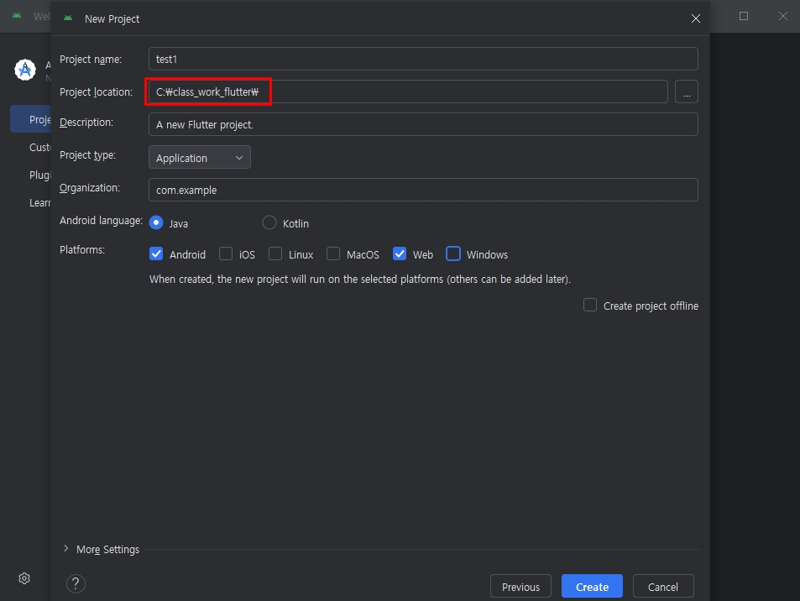Uncheck the Web platform checkbox
Screen dimensions: 800x601
(400, 254)
